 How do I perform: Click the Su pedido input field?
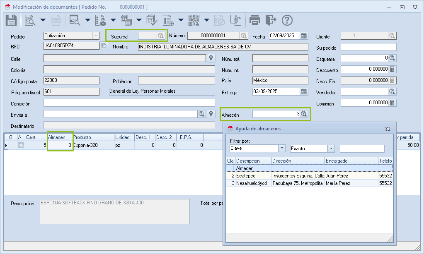coord(368,47)
